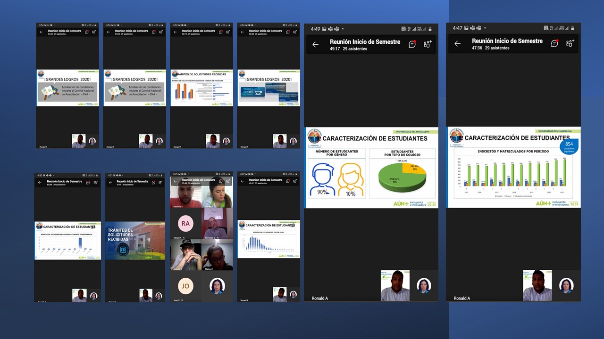Open chat icon in the 50:39 meeting screenshot
Image resolution: width=604 pixels, height=339 pixels.
(x=88, y=183)
